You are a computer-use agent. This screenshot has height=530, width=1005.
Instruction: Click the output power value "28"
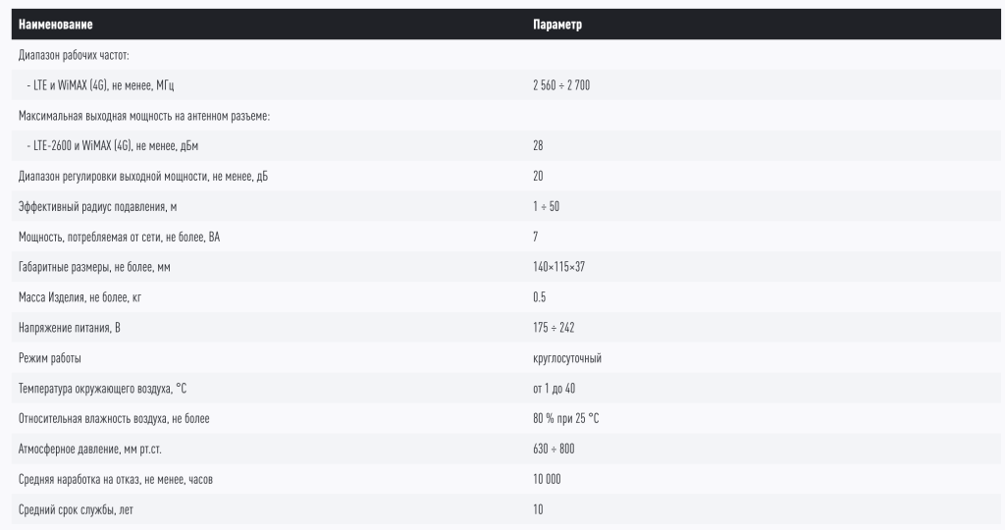point(538,146)
